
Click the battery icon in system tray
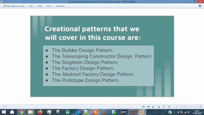pos(178,112)
